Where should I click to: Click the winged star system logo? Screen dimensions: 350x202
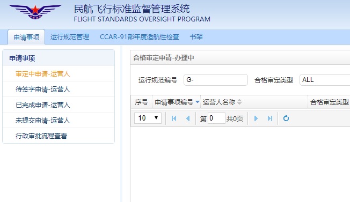pos(35,12)
